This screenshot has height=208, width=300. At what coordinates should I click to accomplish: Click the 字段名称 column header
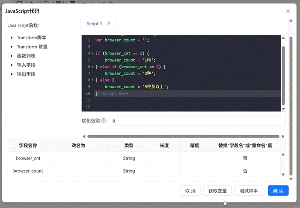click(28, 146)
